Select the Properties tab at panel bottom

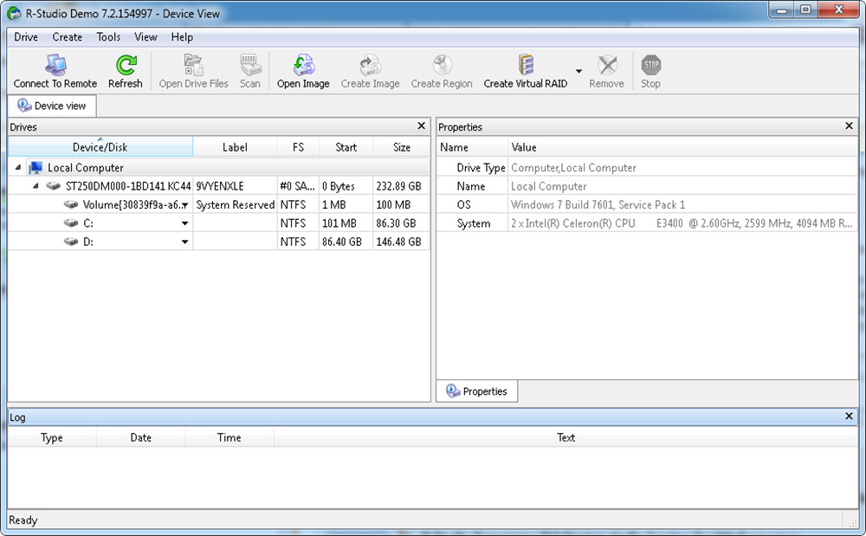pyautogui.click(x=477, y=391)
